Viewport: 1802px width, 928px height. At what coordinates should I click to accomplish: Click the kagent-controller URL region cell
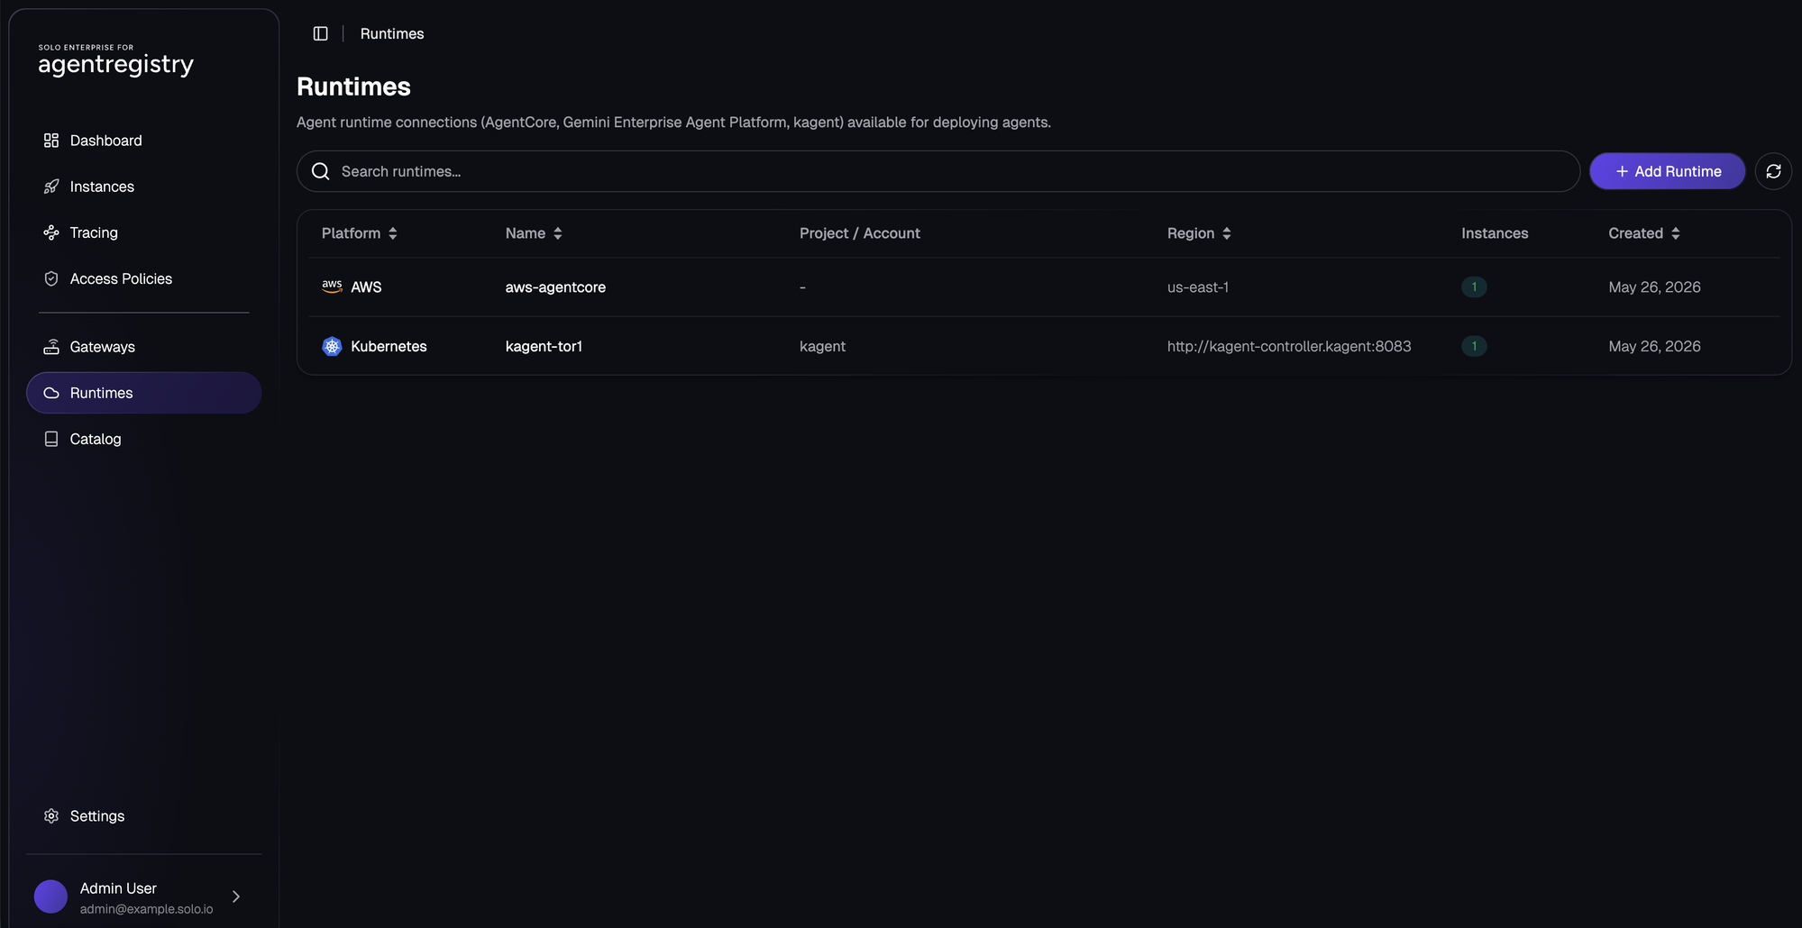coord(1289,346)
